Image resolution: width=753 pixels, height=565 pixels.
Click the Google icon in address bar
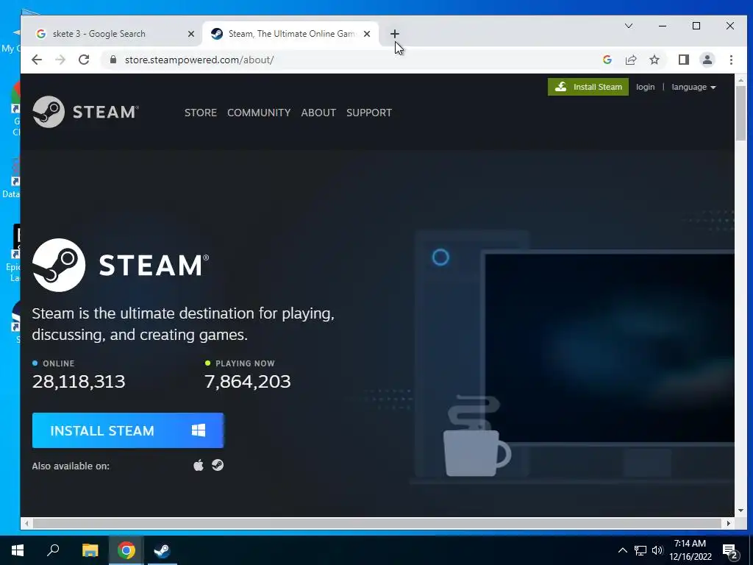[x=607, y=60]
